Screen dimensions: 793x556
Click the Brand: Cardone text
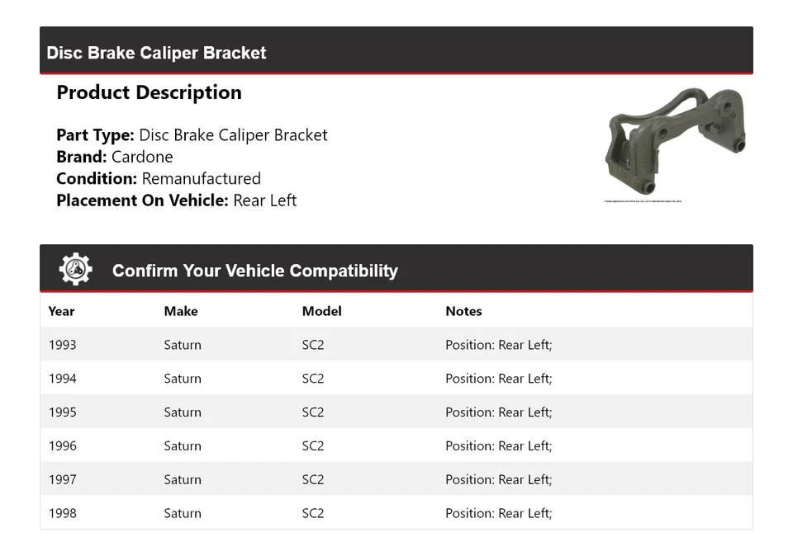pyautogui.click(x=115, y=157)
